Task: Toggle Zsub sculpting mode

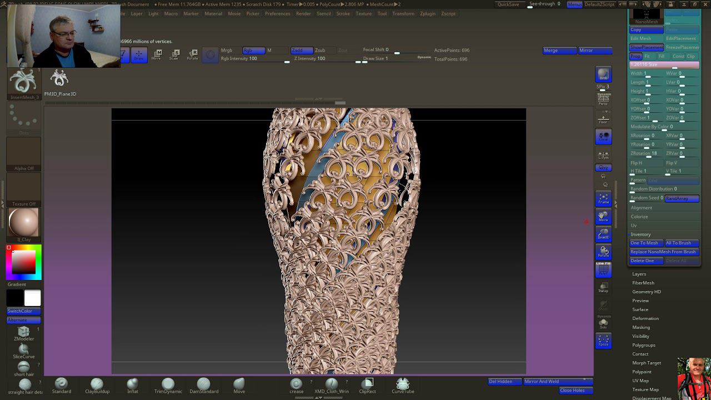Action: 320,51
